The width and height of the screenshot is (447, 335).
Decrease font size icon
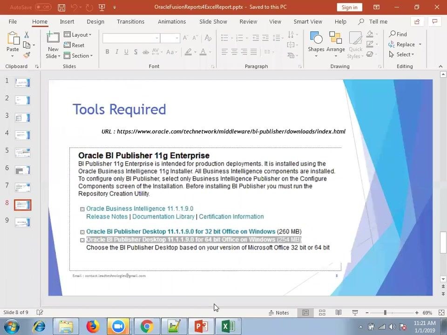195,38
